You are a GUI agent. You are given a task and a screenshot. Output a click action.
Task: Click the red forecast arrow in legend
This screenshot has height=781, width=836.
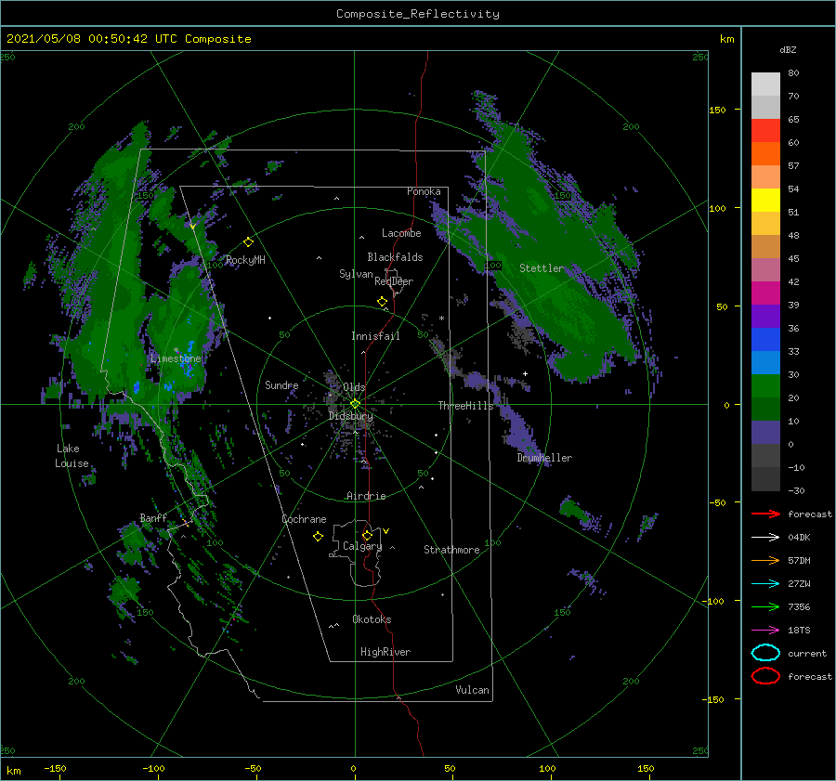pos(765,514)
